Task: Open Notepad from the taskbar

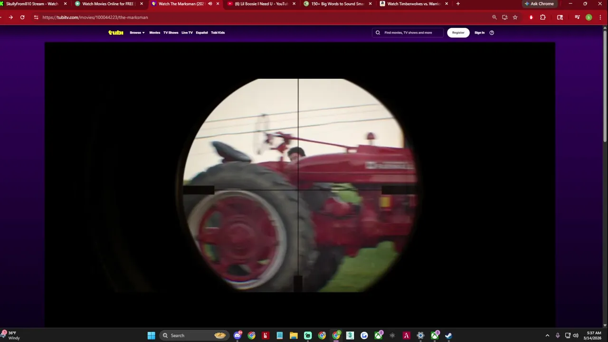Action: click(x=280, y=335)
